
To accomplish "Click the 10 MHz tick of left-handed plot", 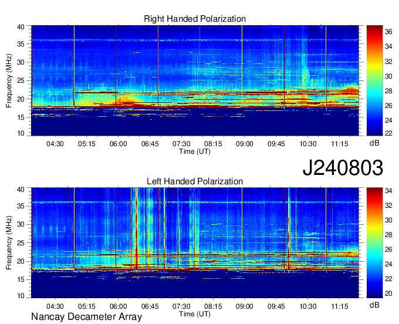I will tap(21, 295).
